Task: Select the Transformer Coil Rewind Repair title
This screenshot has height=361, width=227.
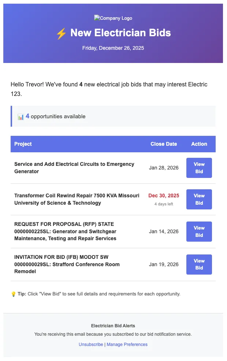Action: (77, 199)
